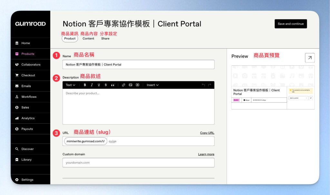Image resolution: width=330 pixels, height=195 pixels.
Task: Toggle strikethrough formatting in the editor
Action: pos(106,85)
